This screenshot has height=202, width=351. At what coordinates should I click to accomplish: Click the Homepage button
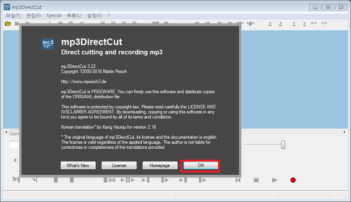(x=160, y=165)
